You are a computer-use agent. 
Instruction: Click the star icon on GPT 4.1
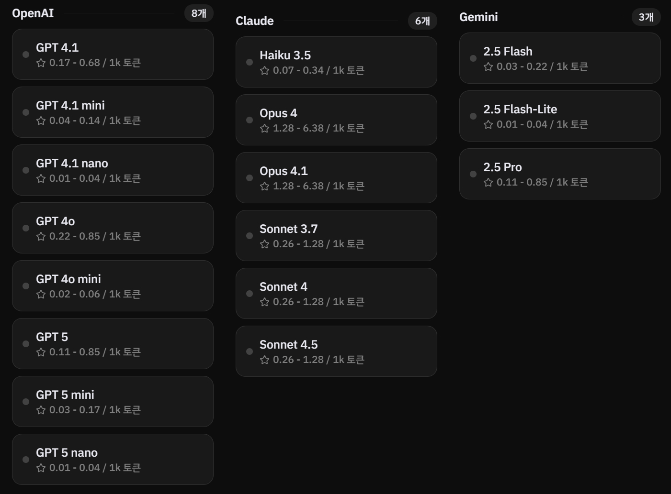coord(41,63)
